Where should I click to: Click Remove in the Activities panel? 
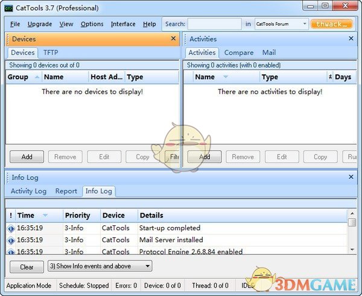click(x=243, y=157)
